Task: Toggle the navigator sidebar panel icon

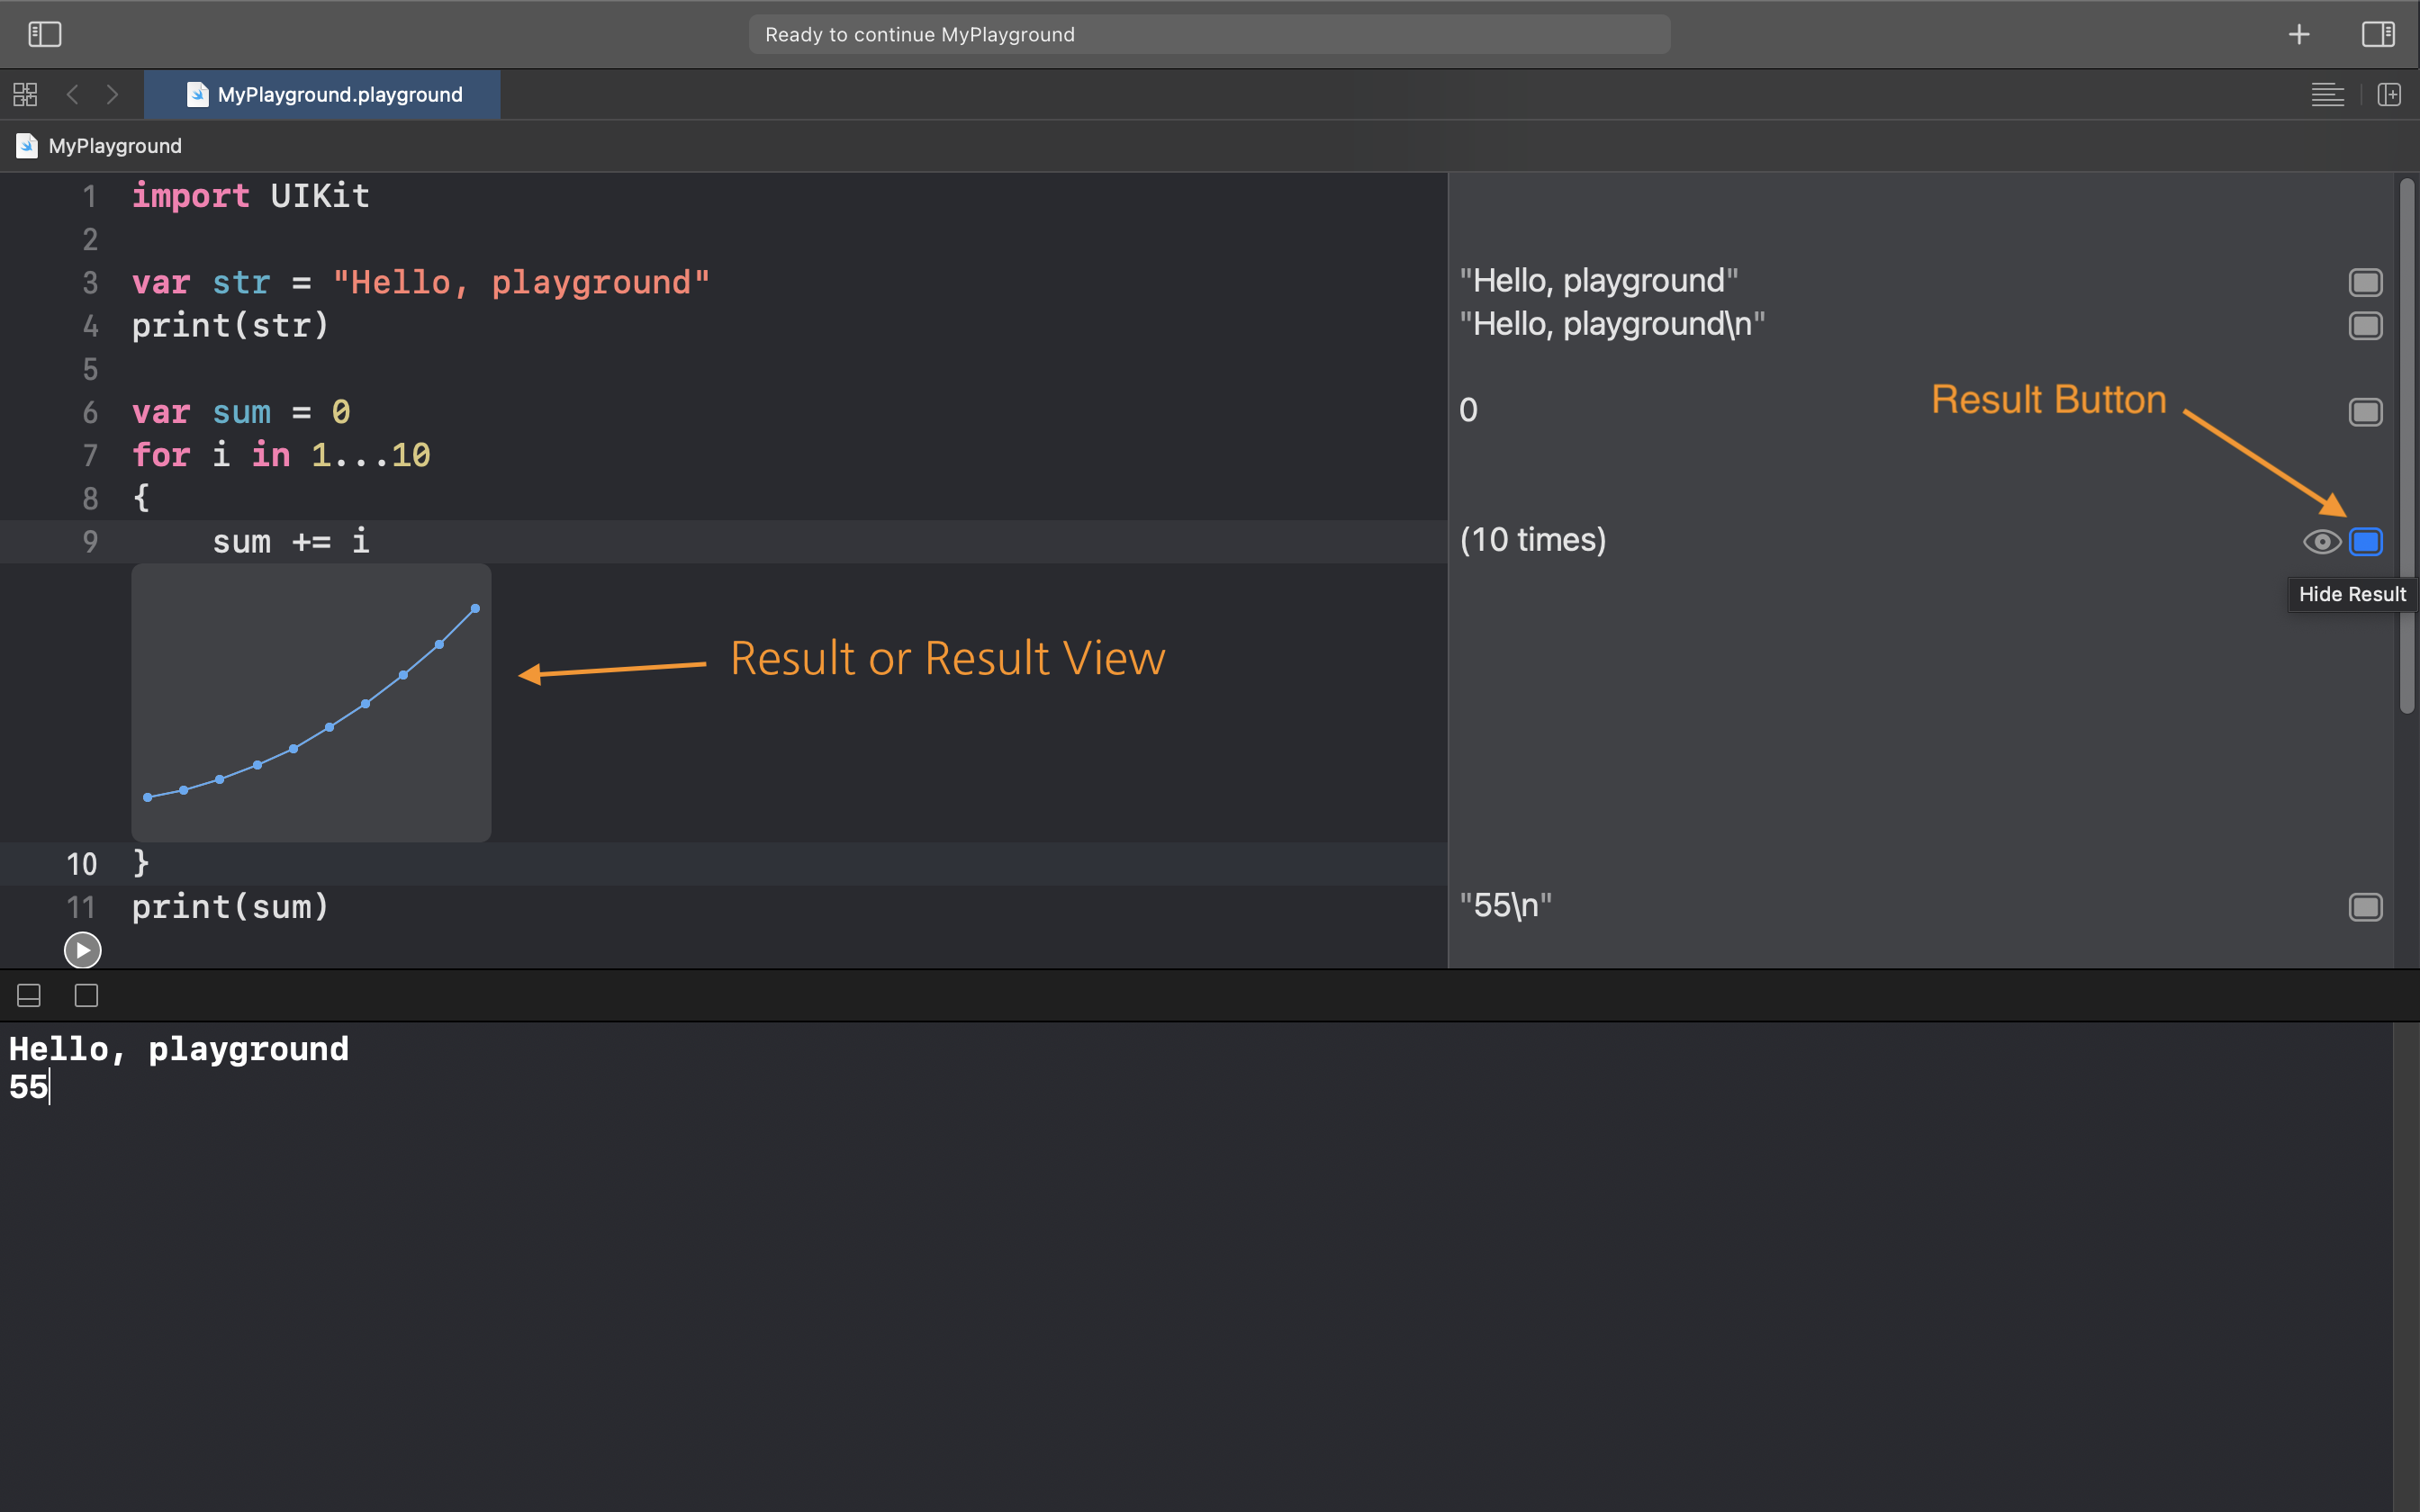Action: point(45,34)
